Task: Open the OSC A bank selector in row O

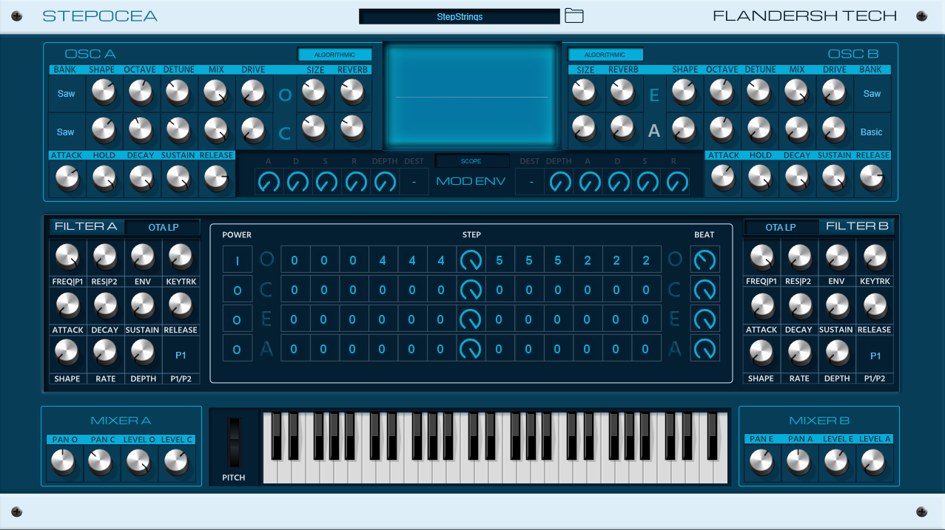Action: (66, 94)
